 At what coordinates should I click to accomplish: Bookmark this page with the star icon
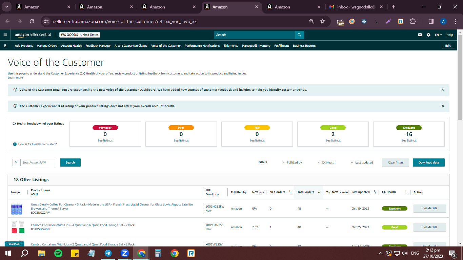(323, 21)
